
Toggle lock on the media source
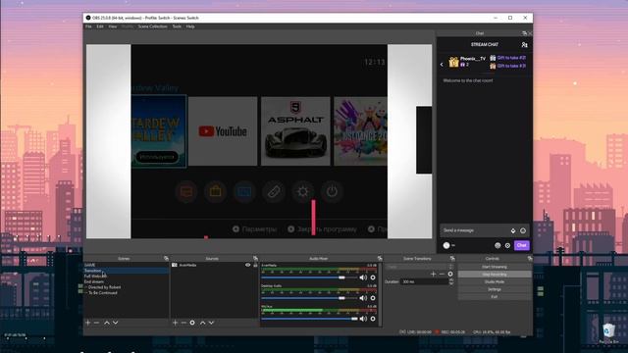(255, 265)
